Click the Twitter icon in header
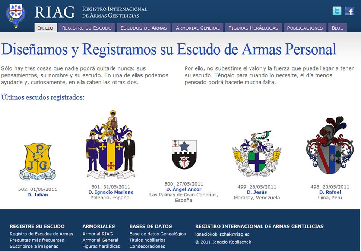 coord(337,11)
